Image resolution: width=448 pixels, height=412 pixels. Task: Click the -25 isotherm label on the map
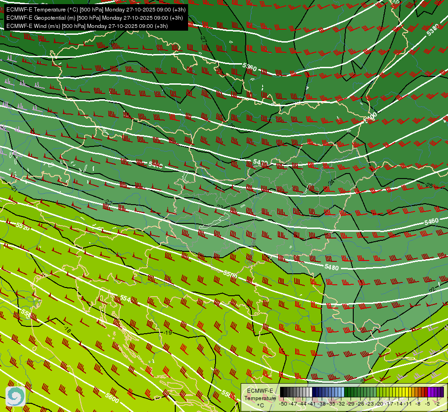coord(429,185)
